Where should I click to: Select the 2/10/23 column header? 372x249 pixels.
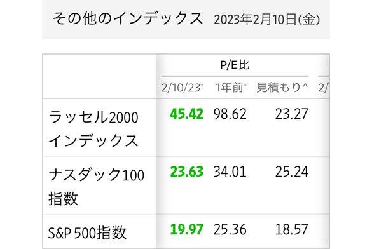point(183,88)
